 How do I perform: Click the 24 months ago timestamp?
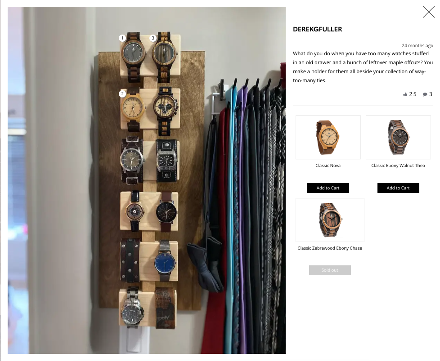click(417, 45)
